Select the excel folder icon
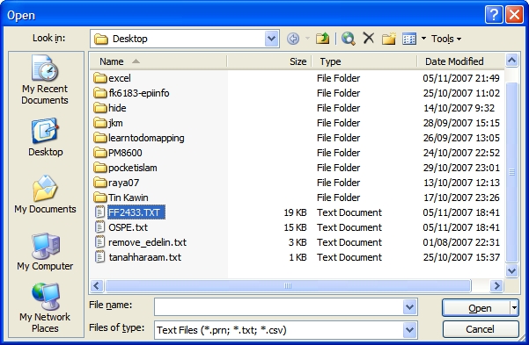 pyautogui.click(x=99, y=78)
